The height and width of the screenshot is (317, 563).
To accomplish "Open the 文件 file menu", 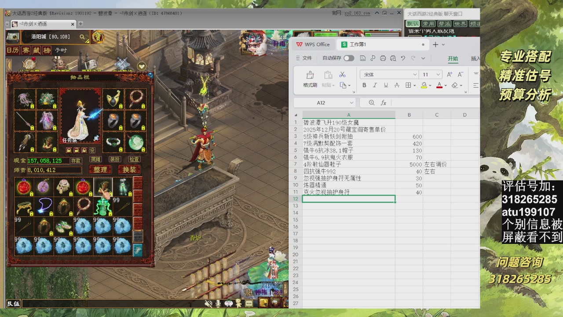I will pyautogui.click(x=303, y=58).
